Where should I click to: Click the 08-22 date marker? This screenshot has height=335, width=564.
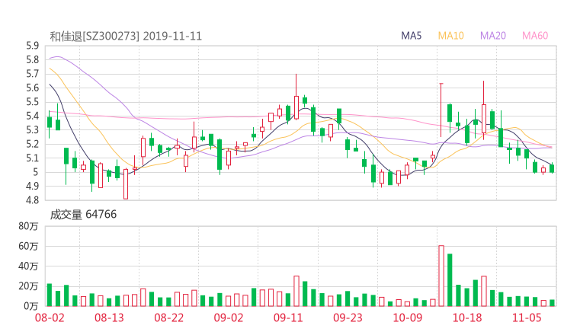[x=170, y=317]
